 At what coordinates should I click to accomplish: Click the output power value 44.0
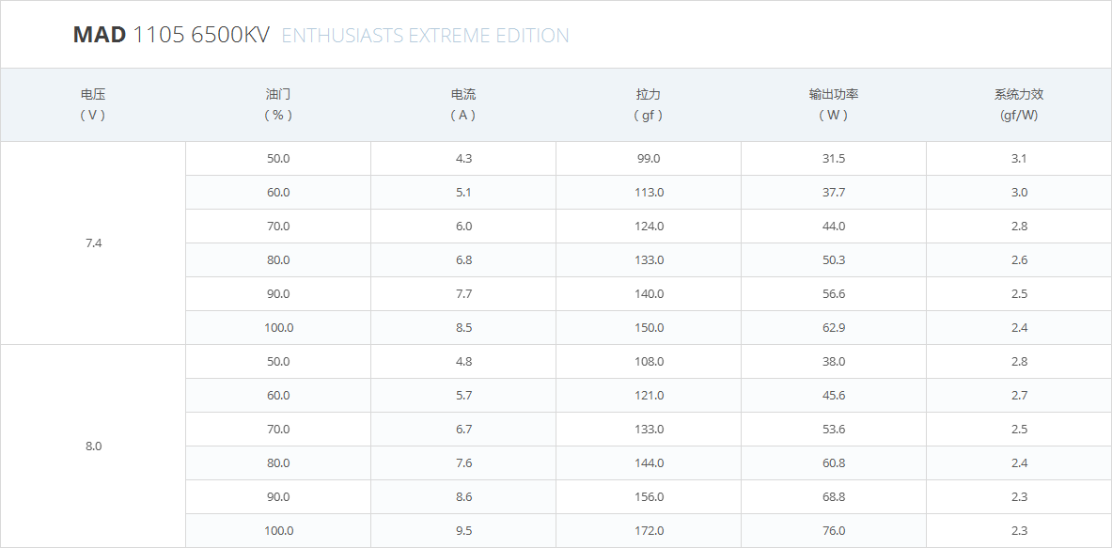pos(834,227)
